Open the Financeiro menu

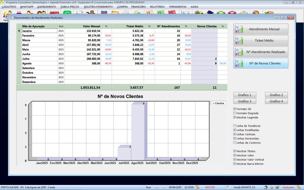pos(138,7)
